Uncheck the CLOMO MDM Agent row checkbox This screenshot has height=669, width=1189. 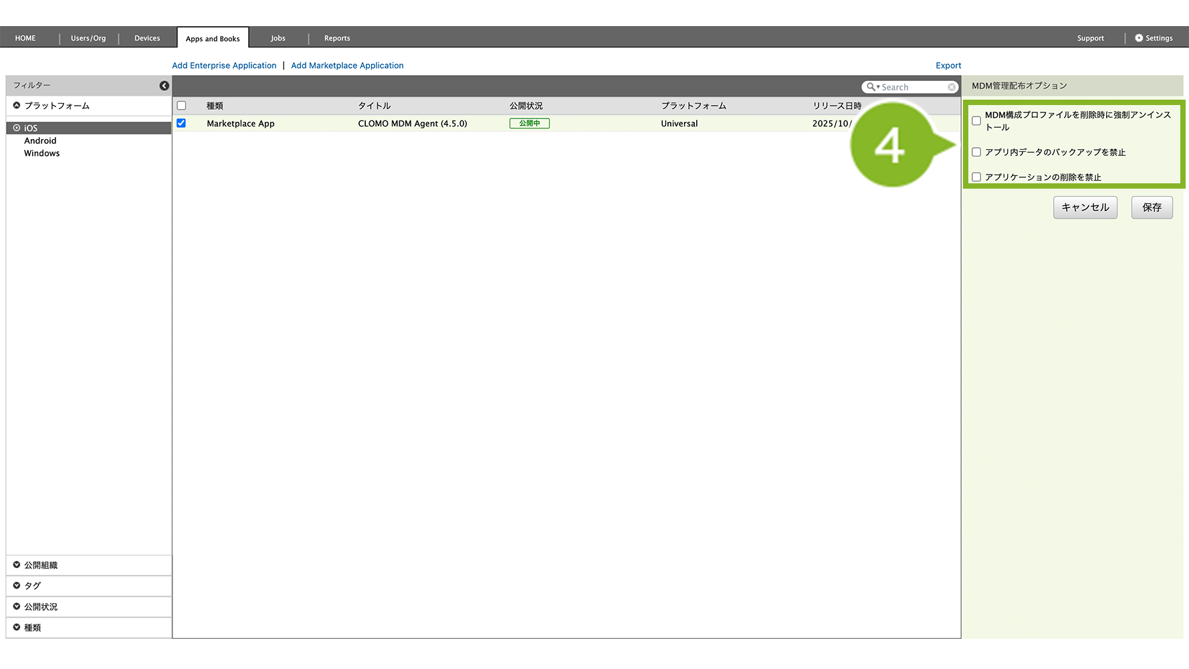(181, 123)
